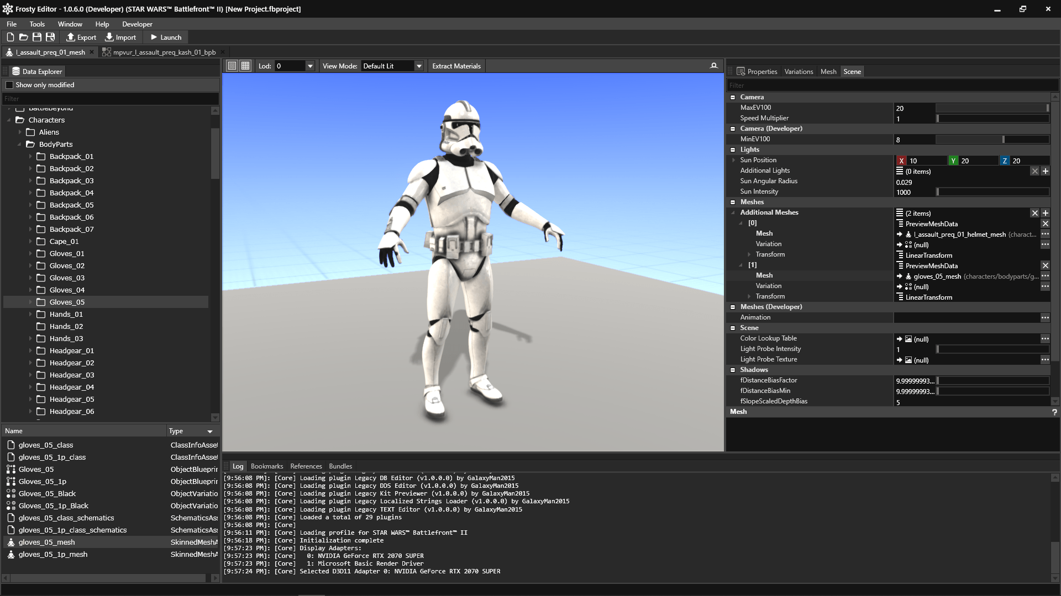This screenshot has width=1061, height=596.
Task: Select the Gloves_04 folder
Action: click(67, 290)
